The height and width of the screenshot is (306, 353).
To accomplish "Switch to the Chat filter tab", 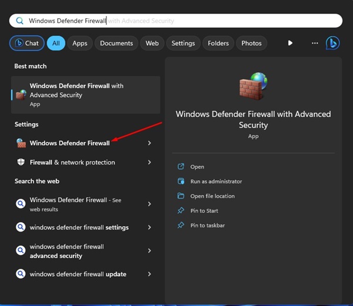I will coord(27,43).
